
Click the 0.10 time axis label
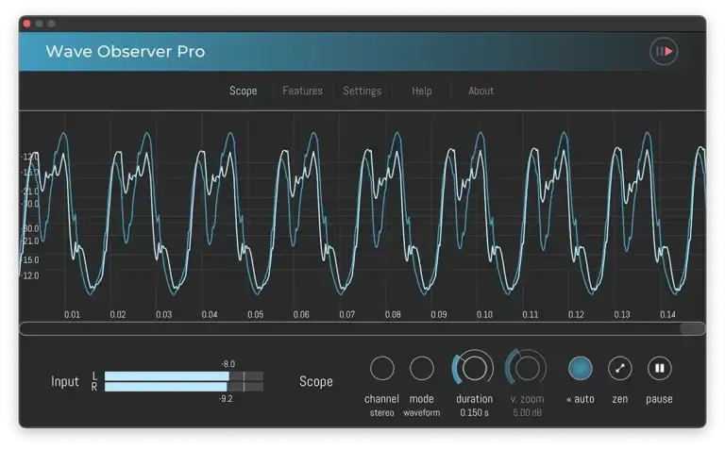[x=484, y=315]
